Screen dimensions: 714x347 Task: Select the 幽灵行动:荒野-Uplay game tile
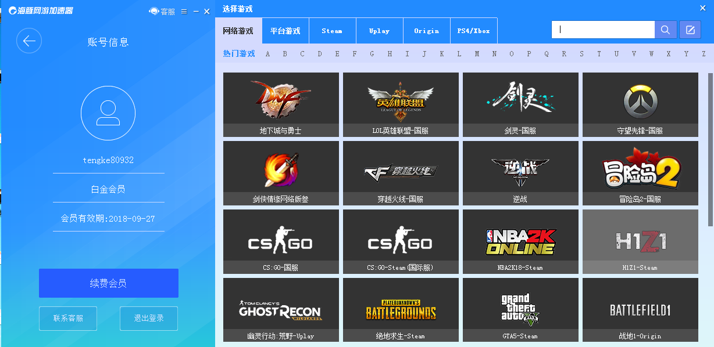pos(281,310)
